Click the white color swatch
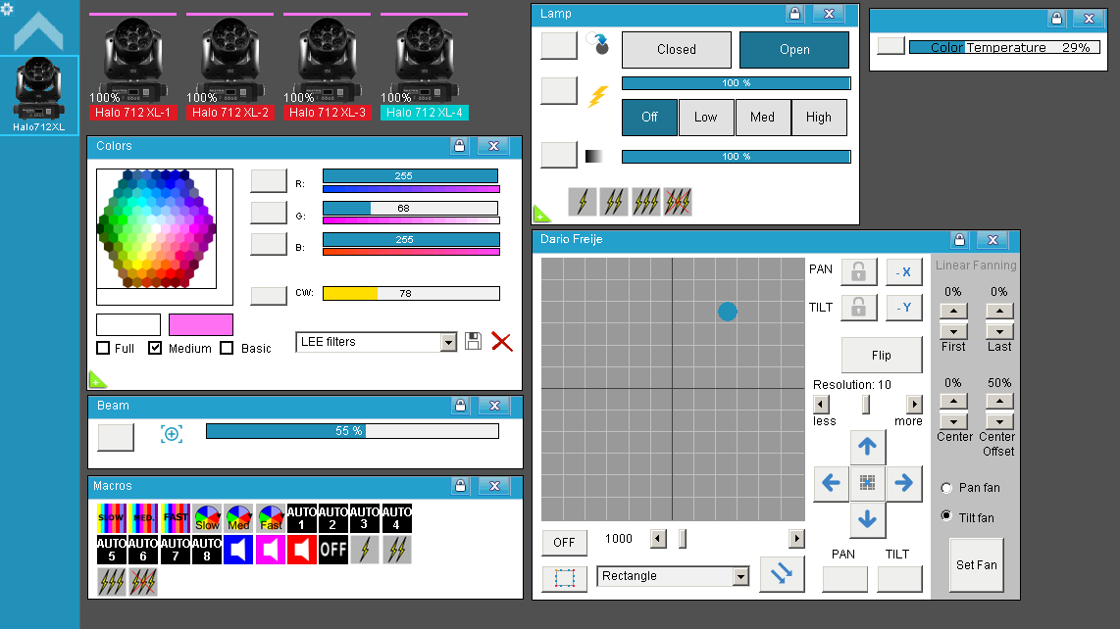Viewport: 1120px width, 629px height. click(128, 325)
